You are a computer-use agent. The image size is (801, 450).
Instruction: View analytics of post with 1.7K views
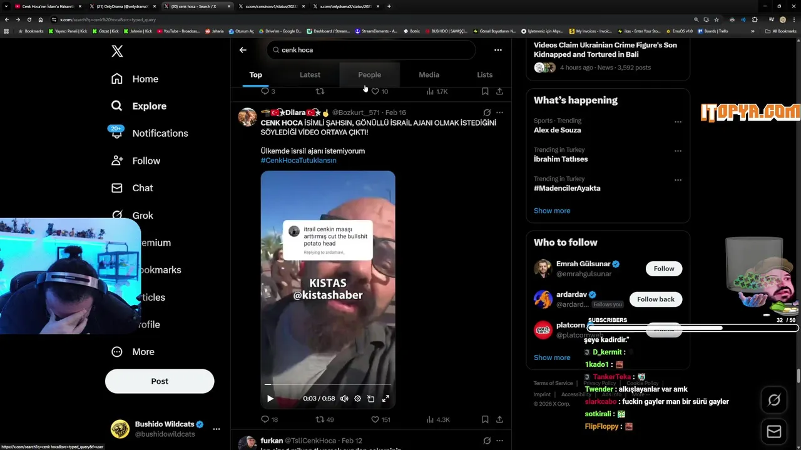(x=437, y=91)
